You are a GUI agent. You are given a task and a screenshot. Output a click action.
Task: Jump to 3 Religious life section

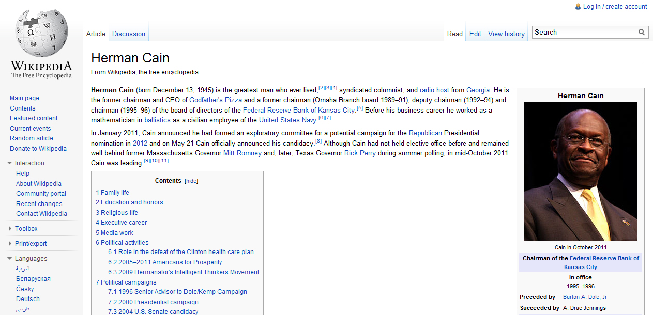coord(117,213)
